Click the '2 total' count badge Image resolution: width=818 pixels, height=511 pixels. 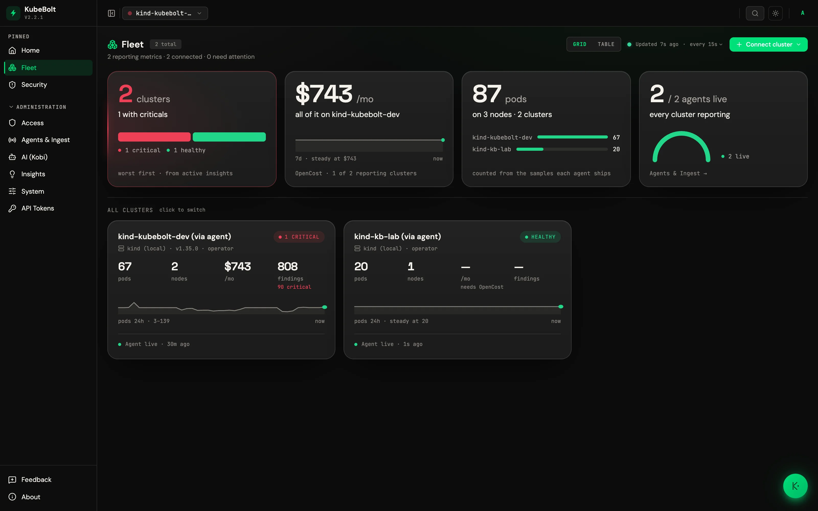click(166, 44)
